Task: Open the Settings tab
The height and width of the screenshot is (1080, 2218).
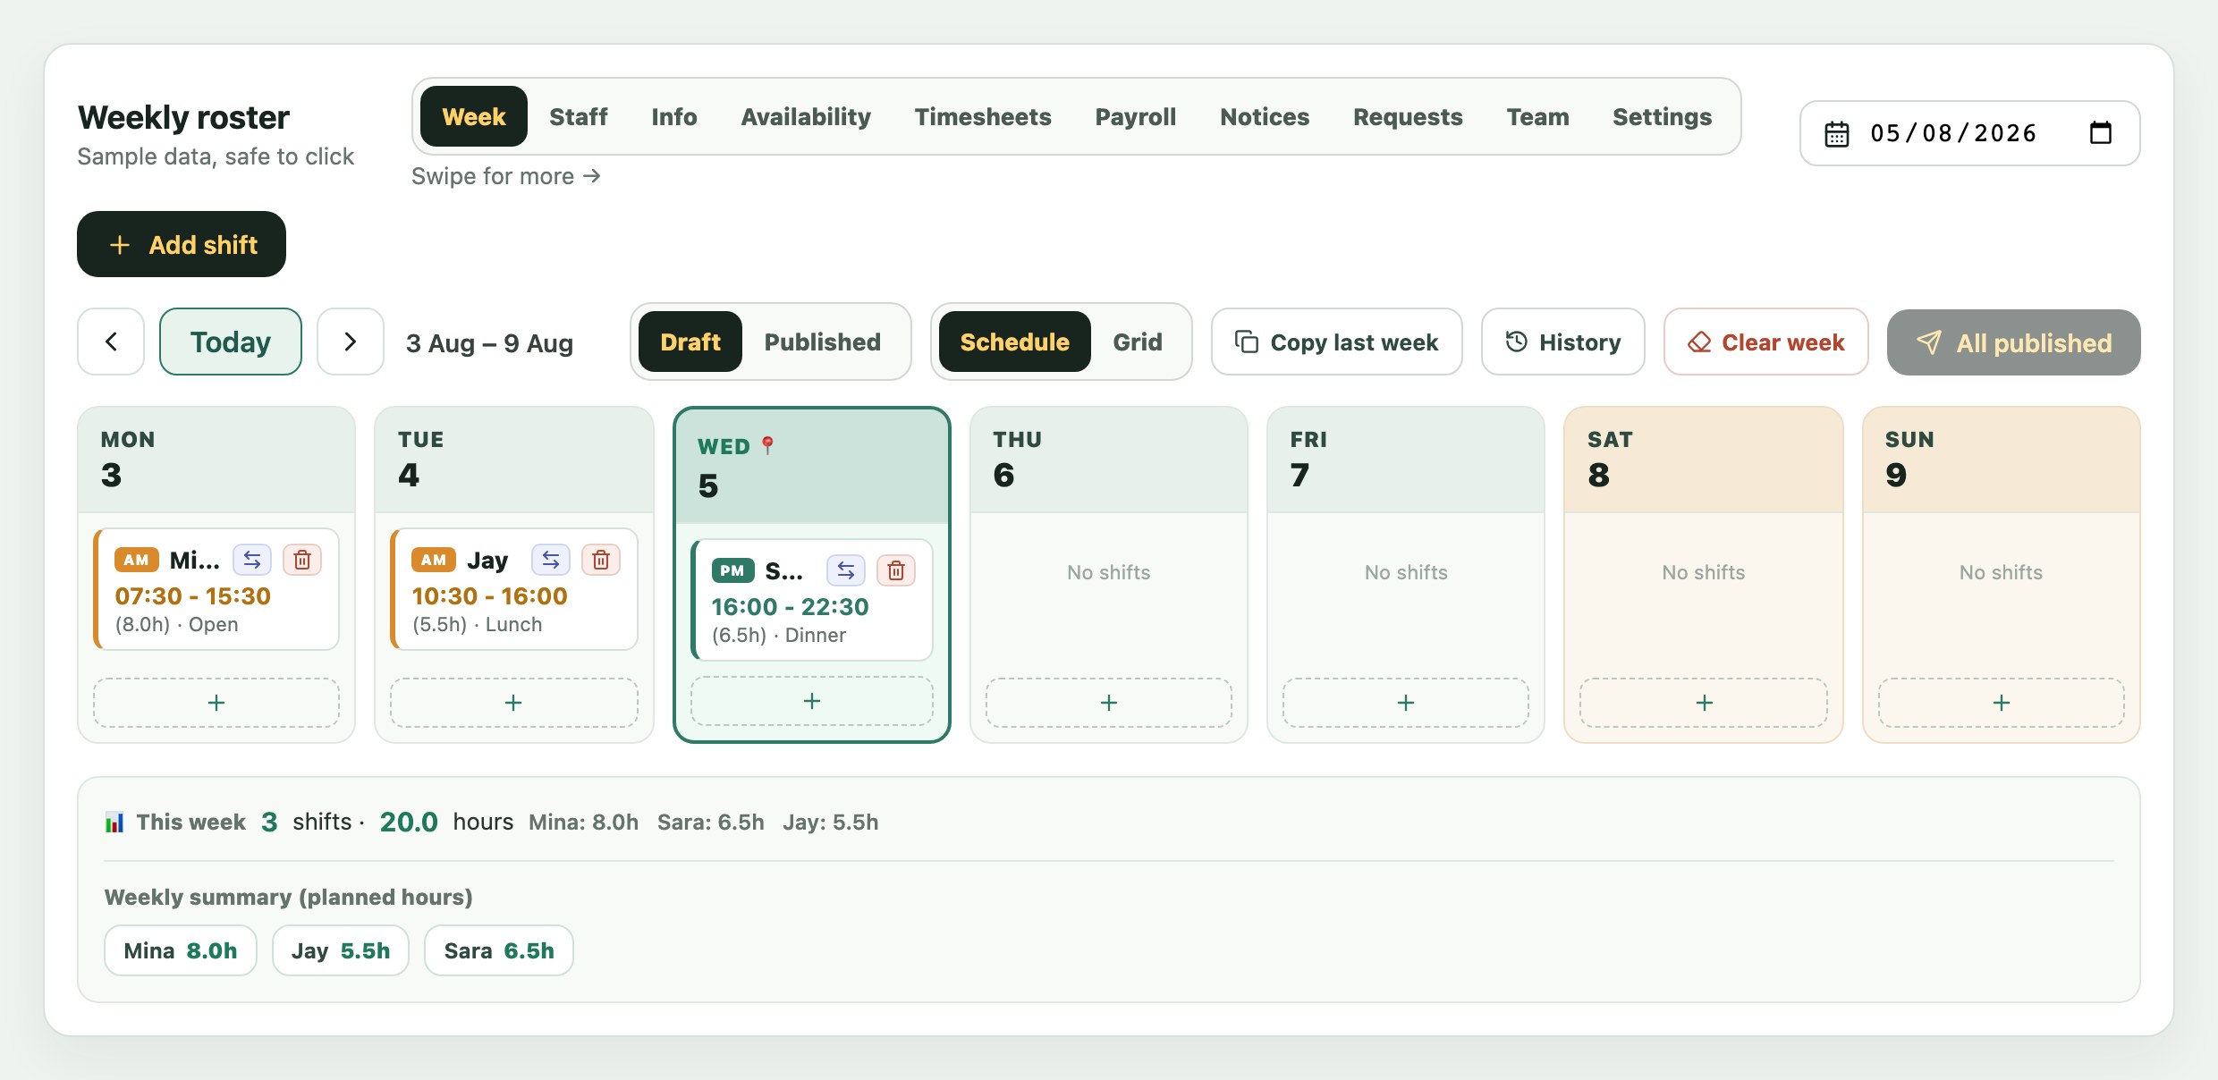Action: pos(1662,116)
